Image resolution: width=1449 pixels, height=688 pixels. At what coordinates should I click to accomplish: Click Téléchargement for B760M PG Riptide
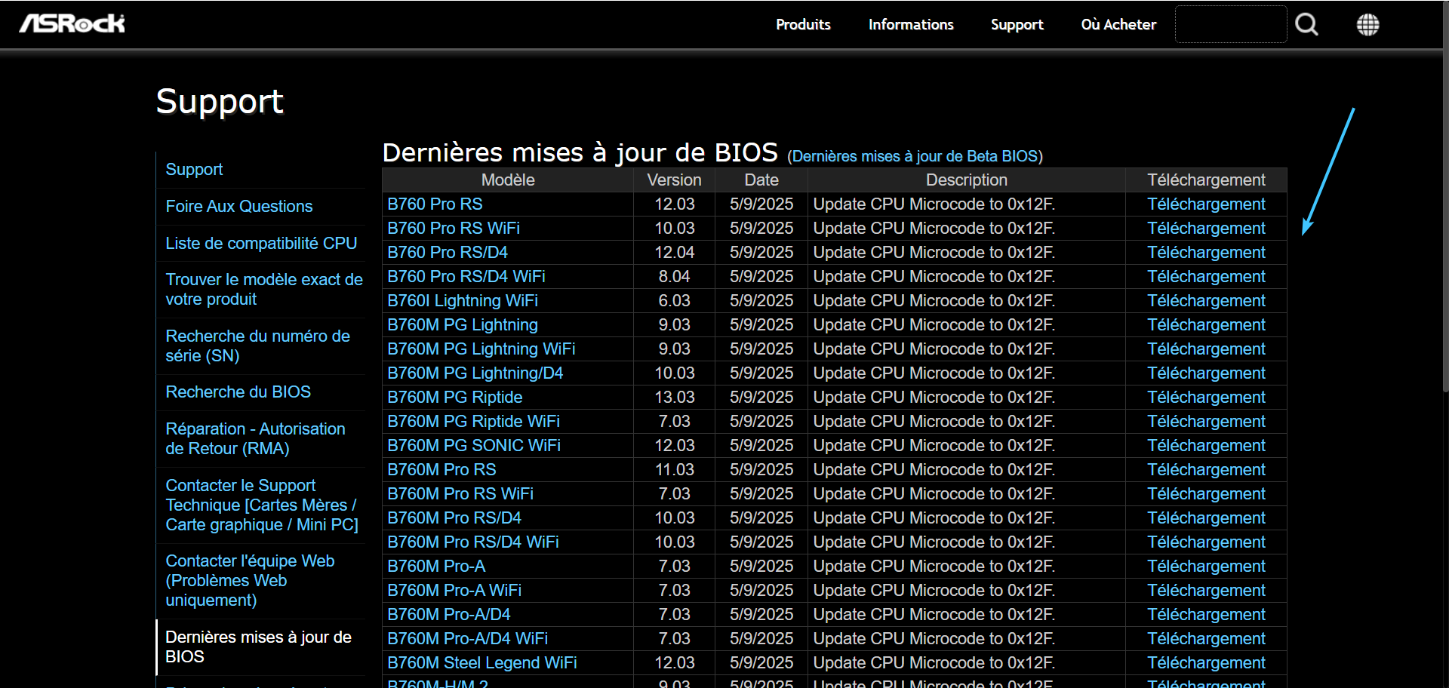tap(1206, 398)
